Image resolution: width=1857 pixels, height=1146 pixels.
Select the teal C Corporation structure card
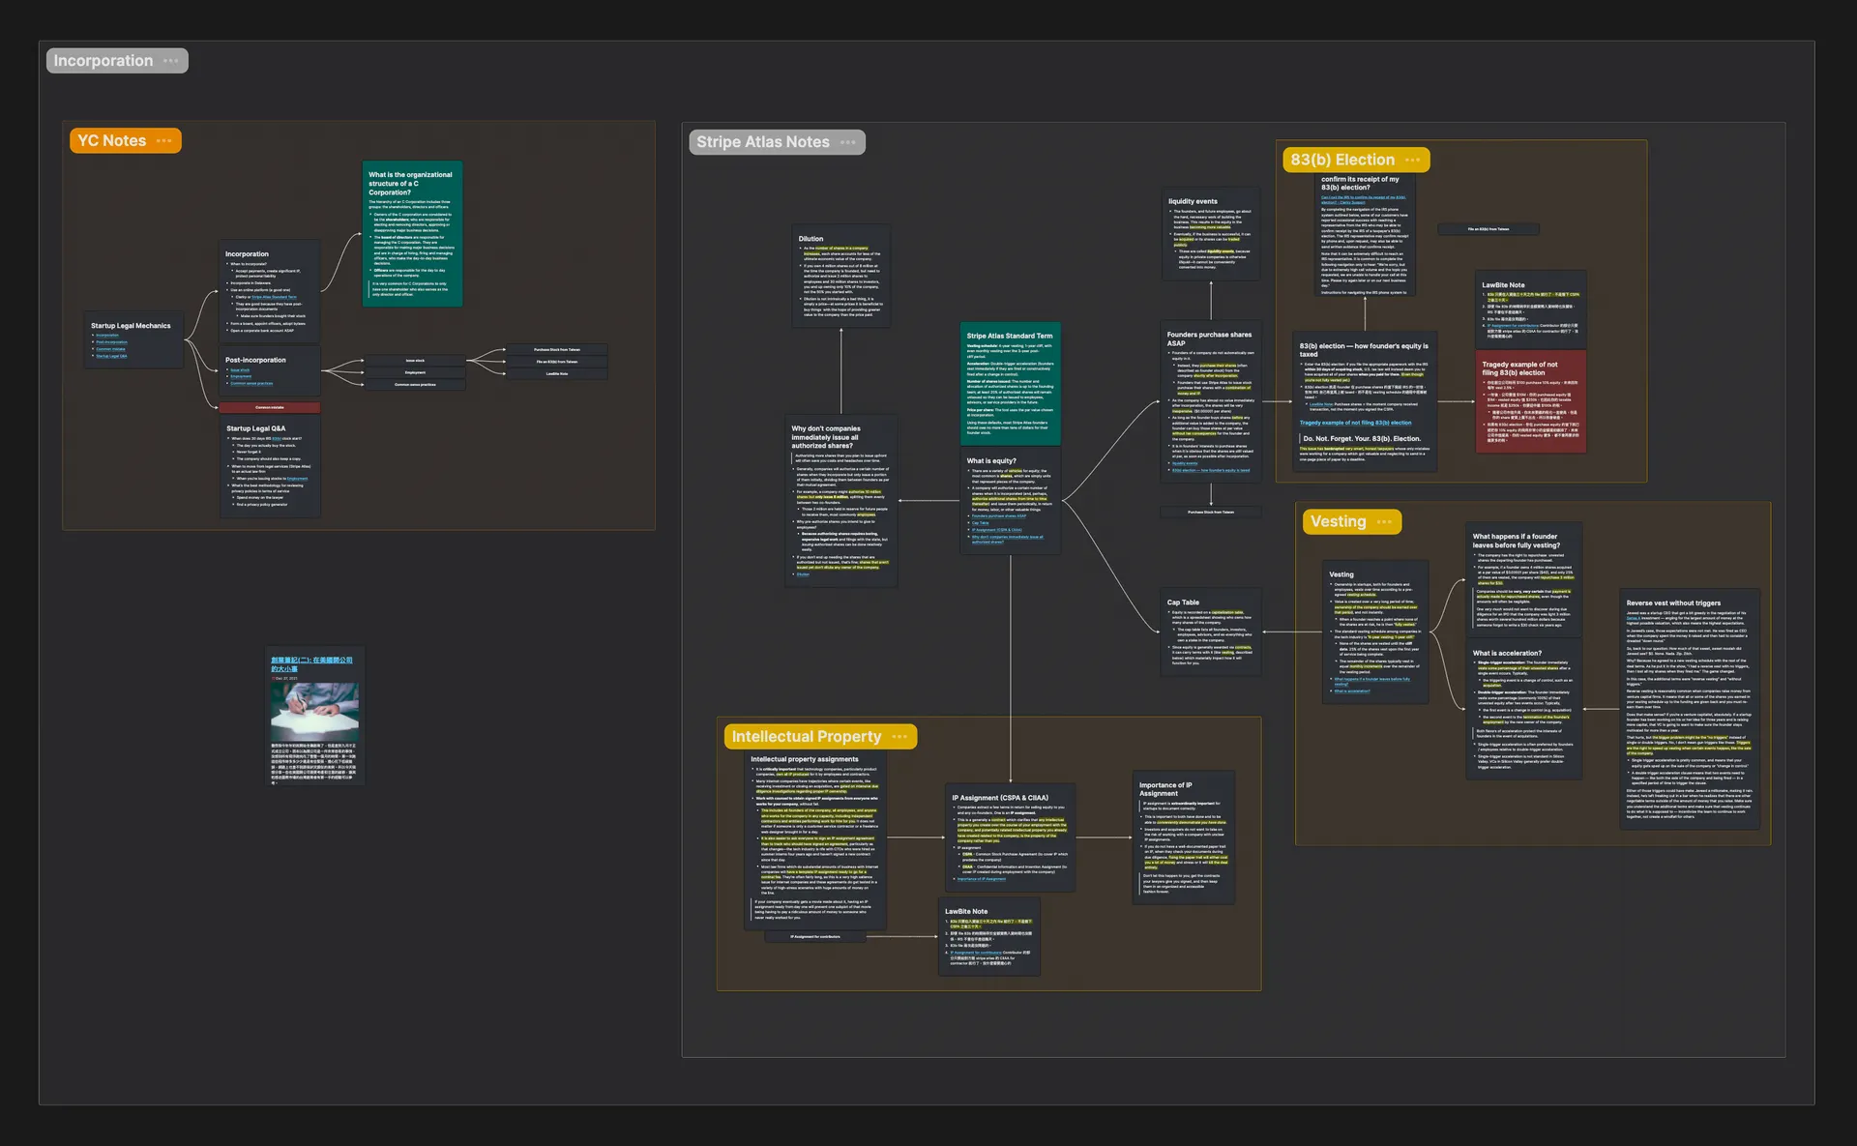(x=412, y=234)
